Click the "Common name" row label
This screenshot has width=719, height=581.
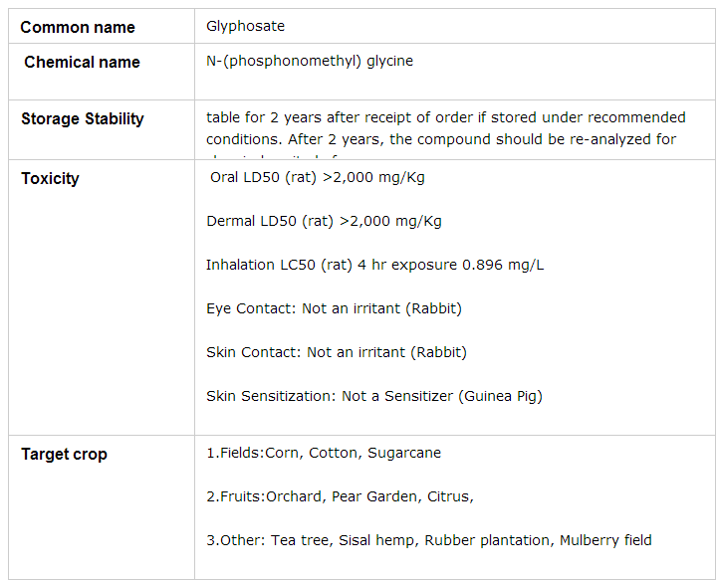click(x=78, y=27)
